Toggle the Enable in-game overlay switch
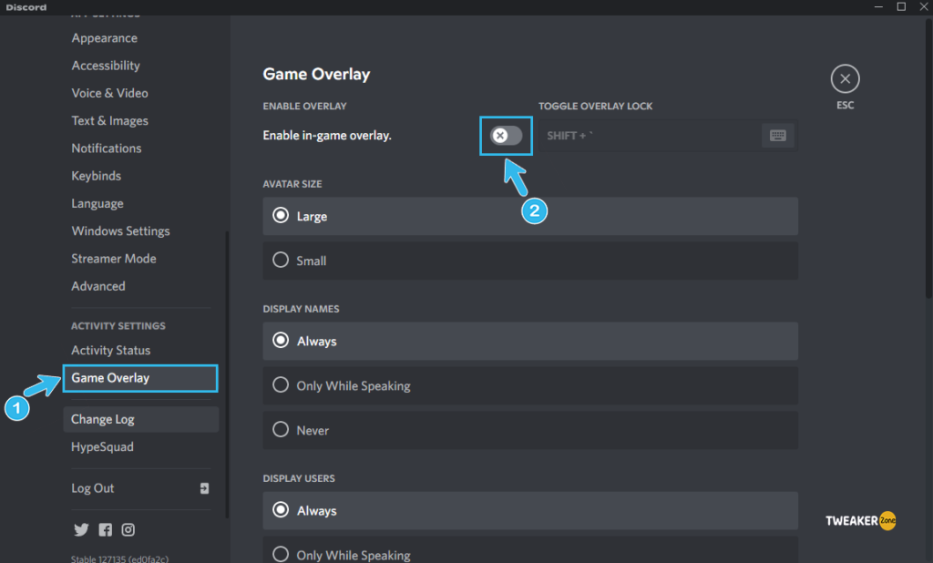Screen dimensions: 933x563 [506, 136]
